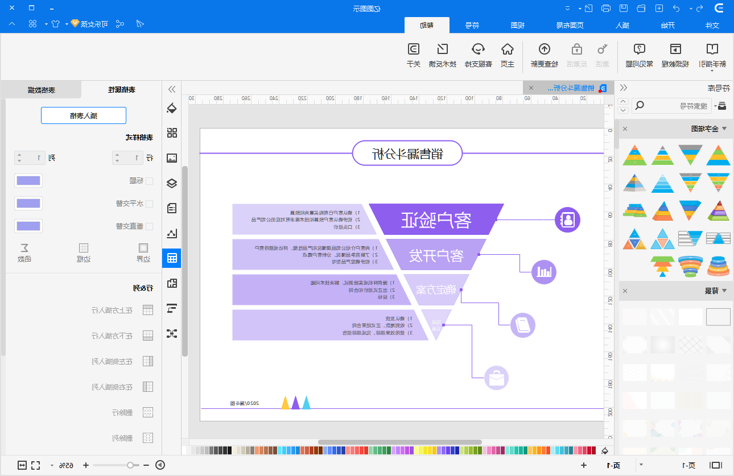The height and width of the screenshot is (476, 734).
Task: Click 在上方插入行
Action: click(122, 310)
